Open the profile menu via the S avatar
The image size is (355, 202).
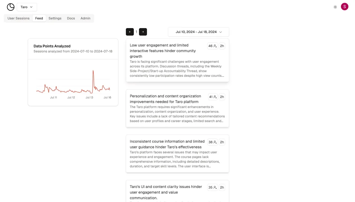[344, 7]
